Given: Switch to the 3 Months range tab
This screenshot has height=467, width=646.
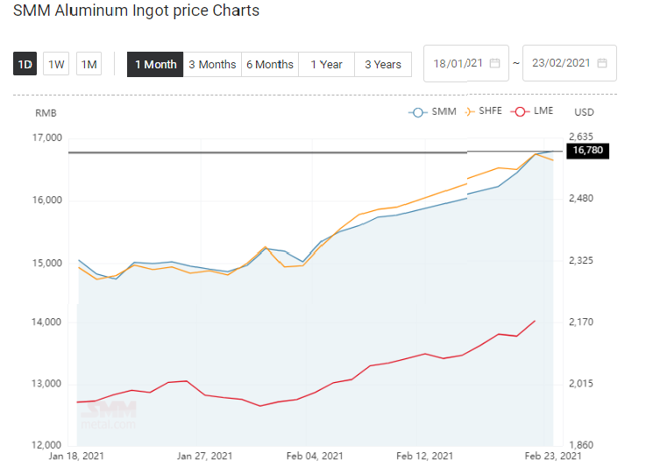Looking at the screenshot, I should (x=212, y=64).
